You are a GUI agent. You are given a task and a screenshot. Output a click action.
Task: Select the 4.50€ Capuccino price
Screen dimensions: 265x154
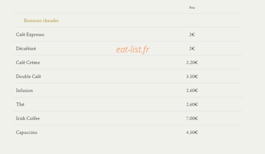(192, 132)
